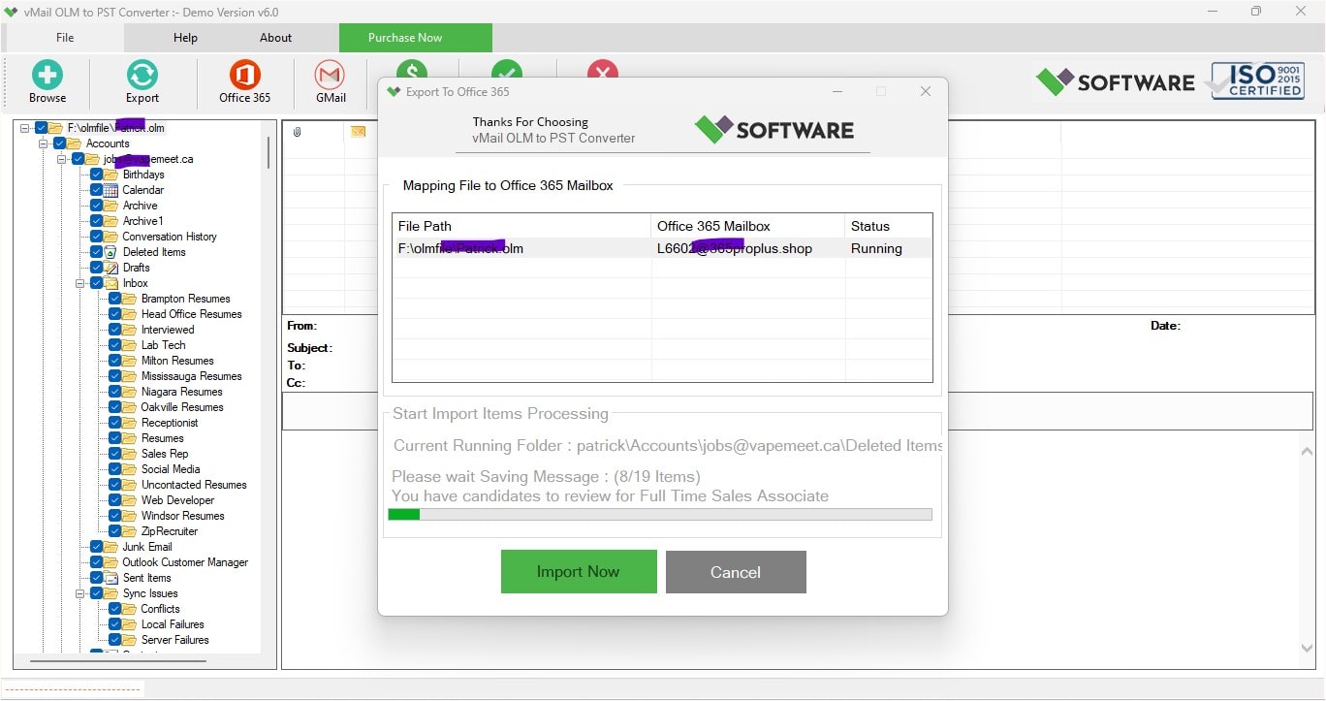Click the Social Media folder icon

(x=129, y=469)
